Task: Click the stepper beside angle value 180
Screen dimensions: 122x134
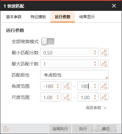Action: (95, 86)
